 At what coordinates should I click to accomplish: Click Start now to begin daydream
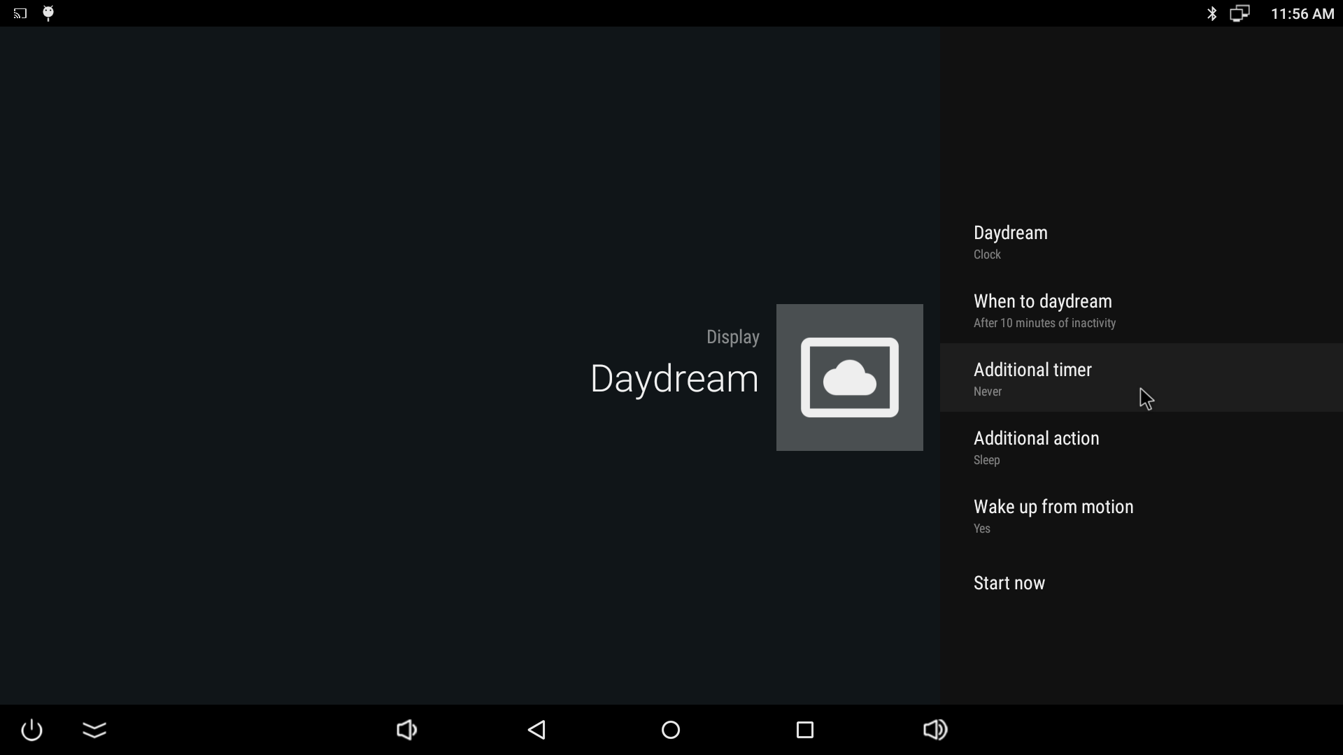pos(1142,583)
